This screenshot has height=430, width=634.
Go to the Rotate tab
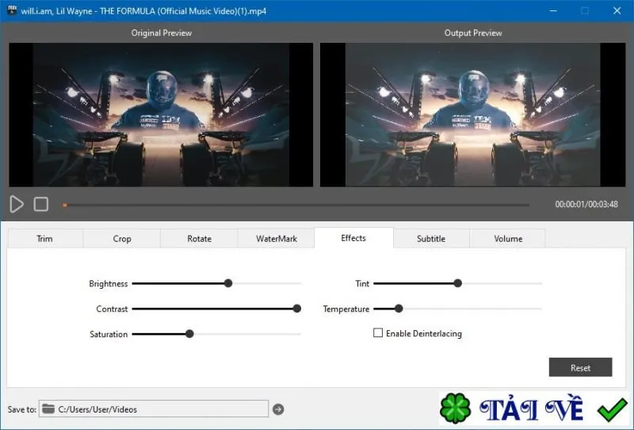point(199,239)
